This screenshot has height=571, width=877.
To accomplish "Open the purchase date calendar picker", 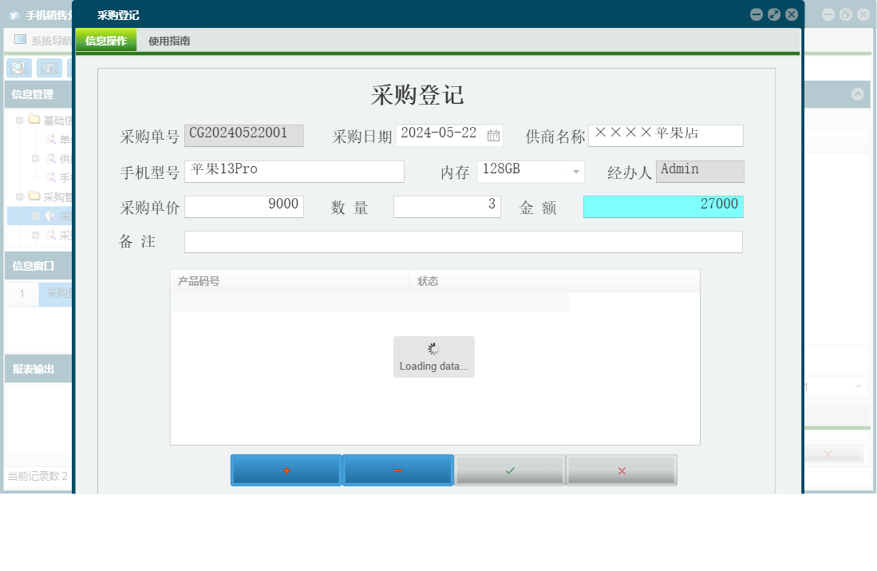I will point(493,135).
